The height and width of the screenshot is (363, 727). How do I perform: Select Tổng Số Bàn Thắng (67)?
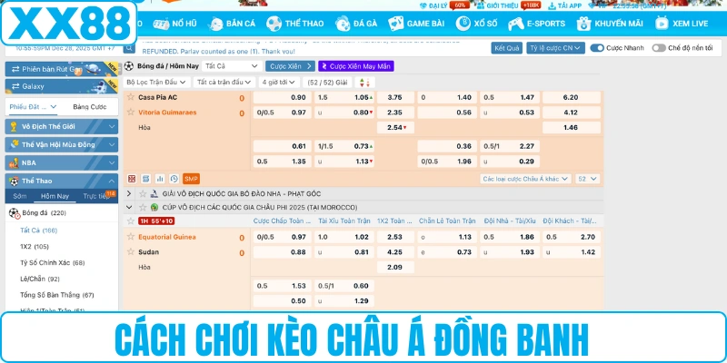click(x=56, y=295)
